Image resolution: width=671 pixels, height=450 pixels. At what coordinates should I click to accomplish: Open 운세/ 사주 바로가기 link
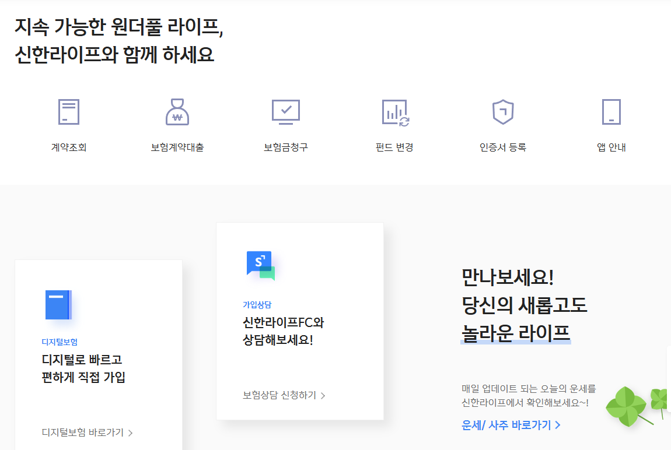coord(511,425)
